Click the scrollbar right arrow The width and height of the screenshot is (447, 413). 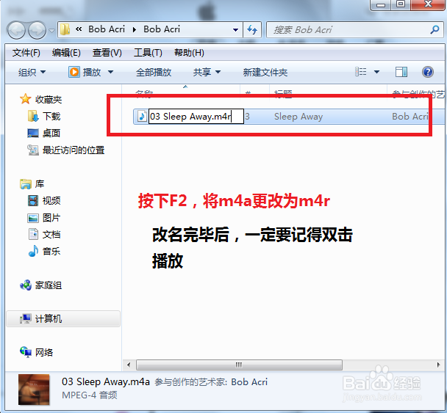(438, 365)
